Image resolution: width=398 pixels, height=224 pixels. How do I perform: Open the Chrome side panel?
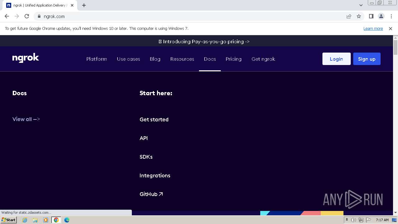click(371, 16)
